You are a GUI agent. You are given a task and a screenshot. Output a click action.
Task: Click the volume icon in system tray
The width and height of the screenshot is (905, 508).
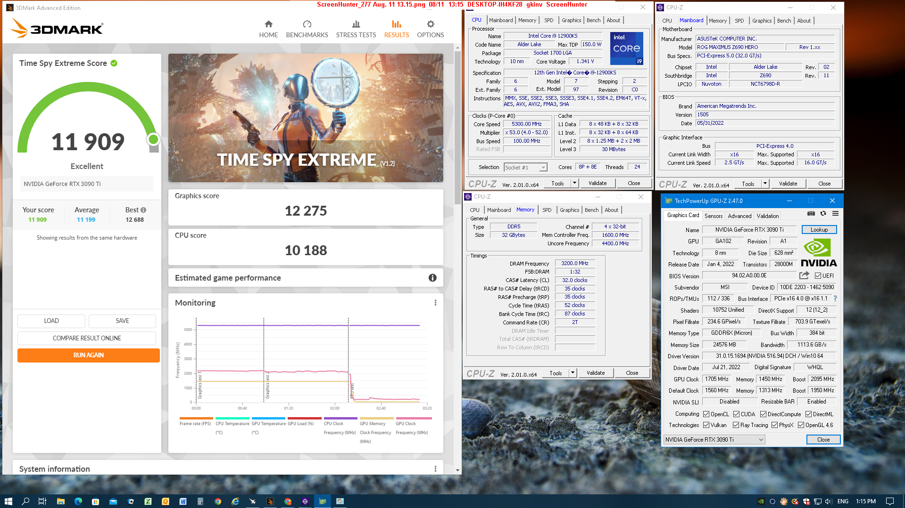829,501
